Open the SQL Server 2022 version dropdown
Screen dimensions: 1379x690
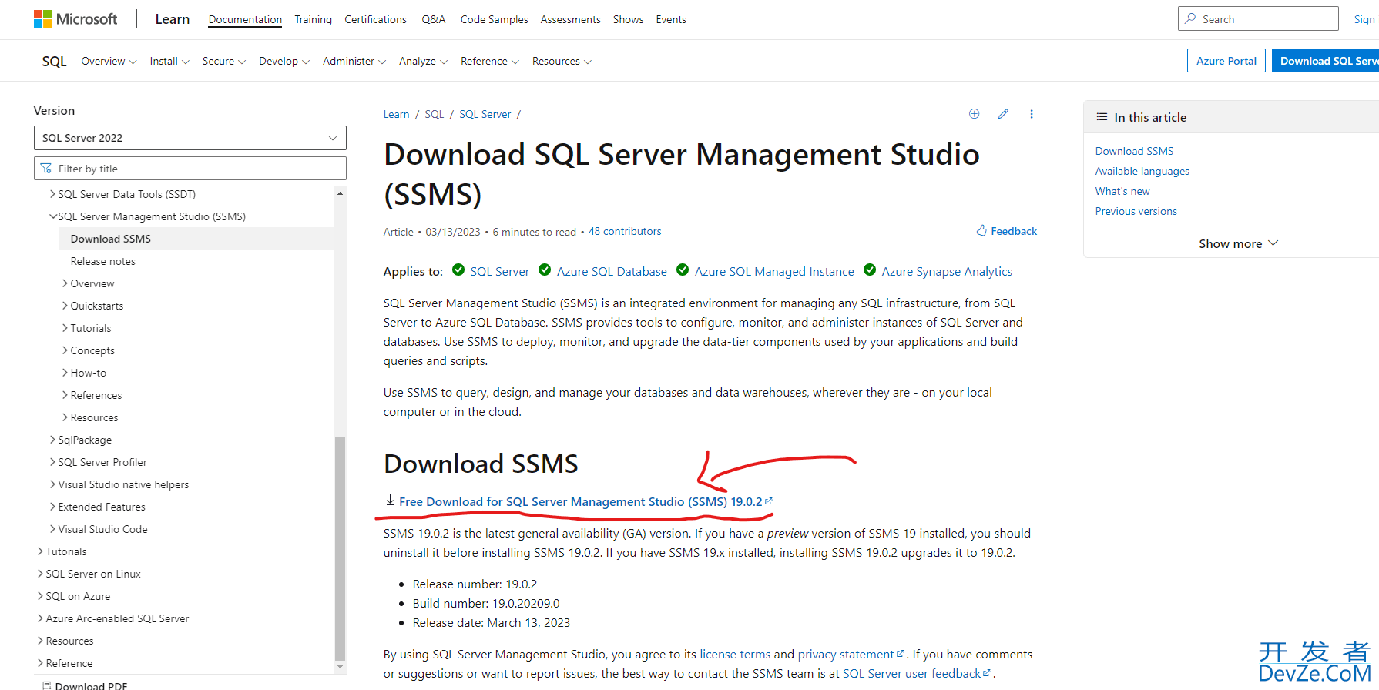pos(190,138)
